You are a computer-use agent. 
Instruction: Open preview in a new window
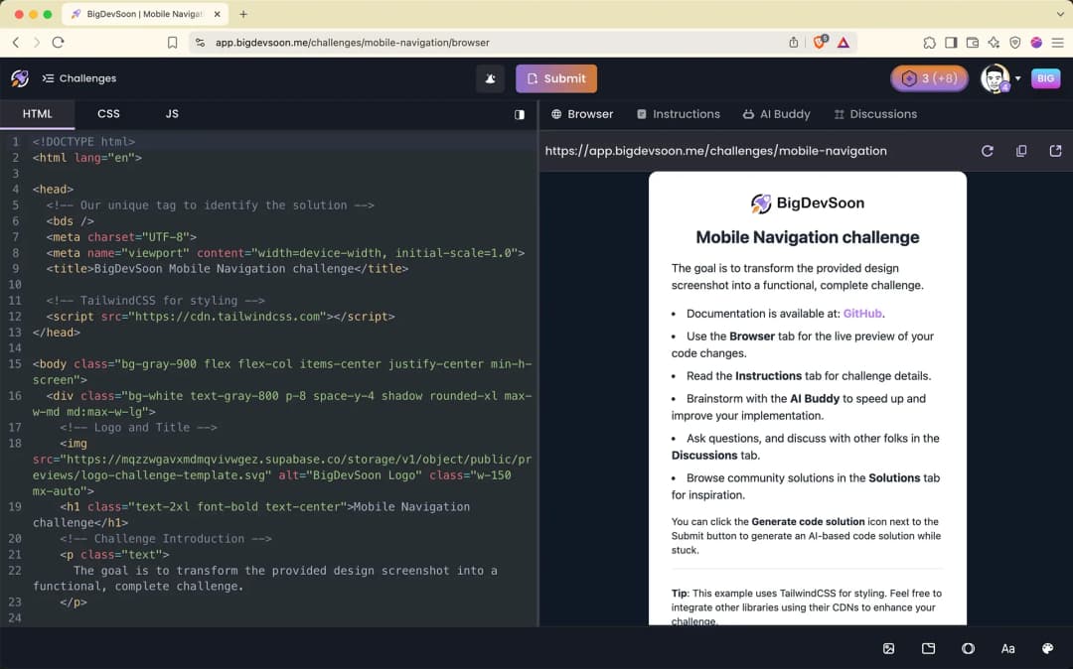(x=1055, y=151)
